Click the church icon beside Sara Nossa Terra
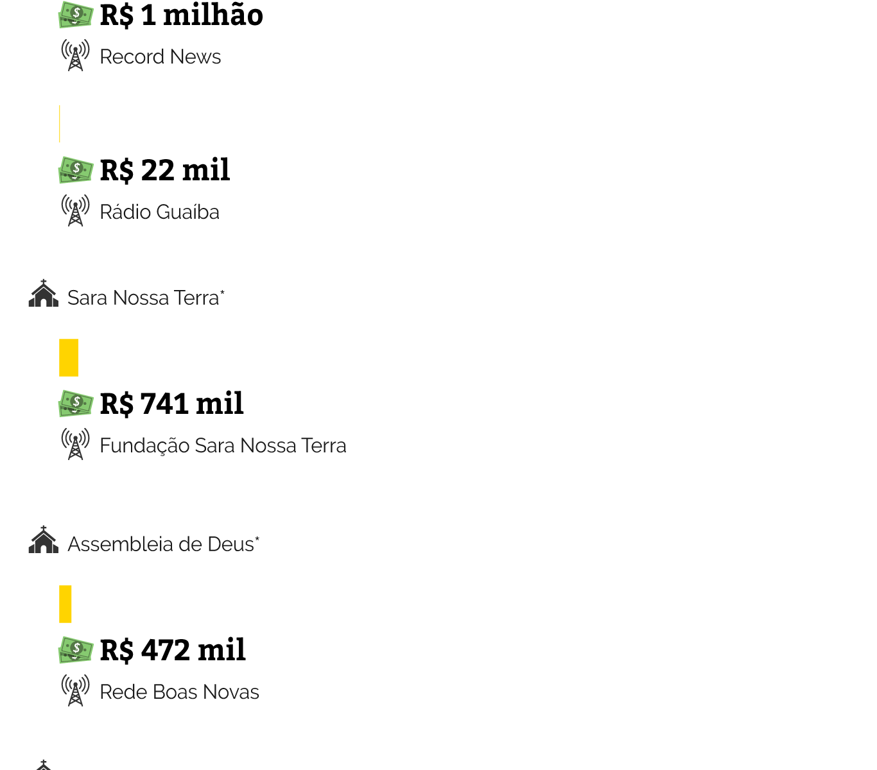Screen dimensions: 877x770 (x=44, y=294)
